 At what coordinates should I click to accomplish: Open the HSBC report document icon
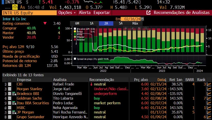point(9,108)
